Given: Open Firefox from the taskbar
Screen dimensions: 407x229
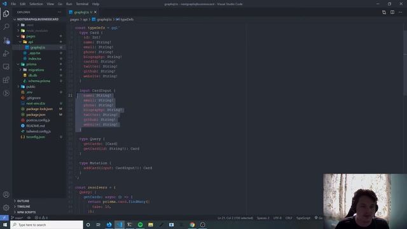Looking at the screenshot, I should click(109, 225).
